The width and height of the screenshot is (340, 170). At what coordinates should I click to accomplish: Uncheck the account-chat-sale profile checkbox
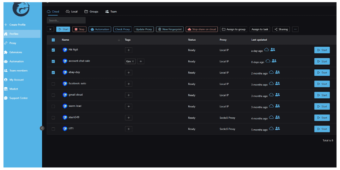click(x=53, y=61)
